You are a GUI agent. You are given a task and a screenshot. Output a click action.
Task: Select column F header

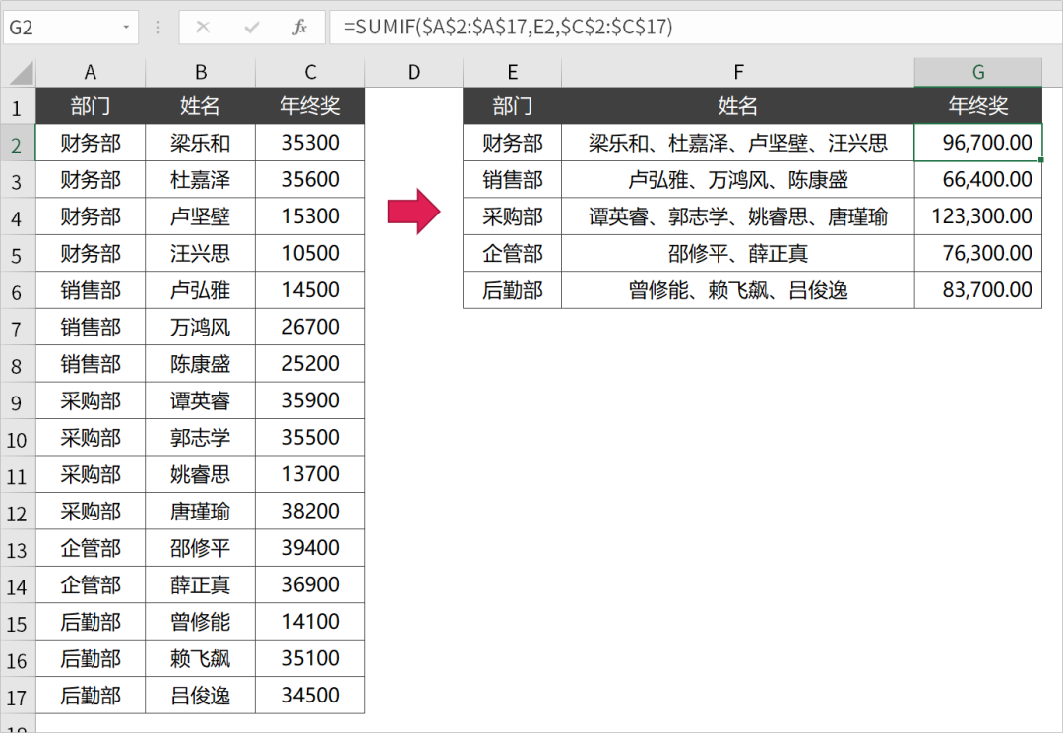(x=737, y=72)
